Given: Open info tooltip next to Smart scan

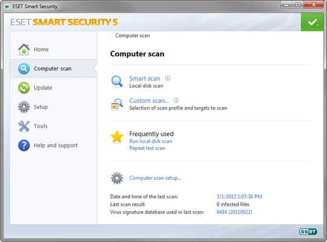Looking at the screenshot, I should click(168, 78).
